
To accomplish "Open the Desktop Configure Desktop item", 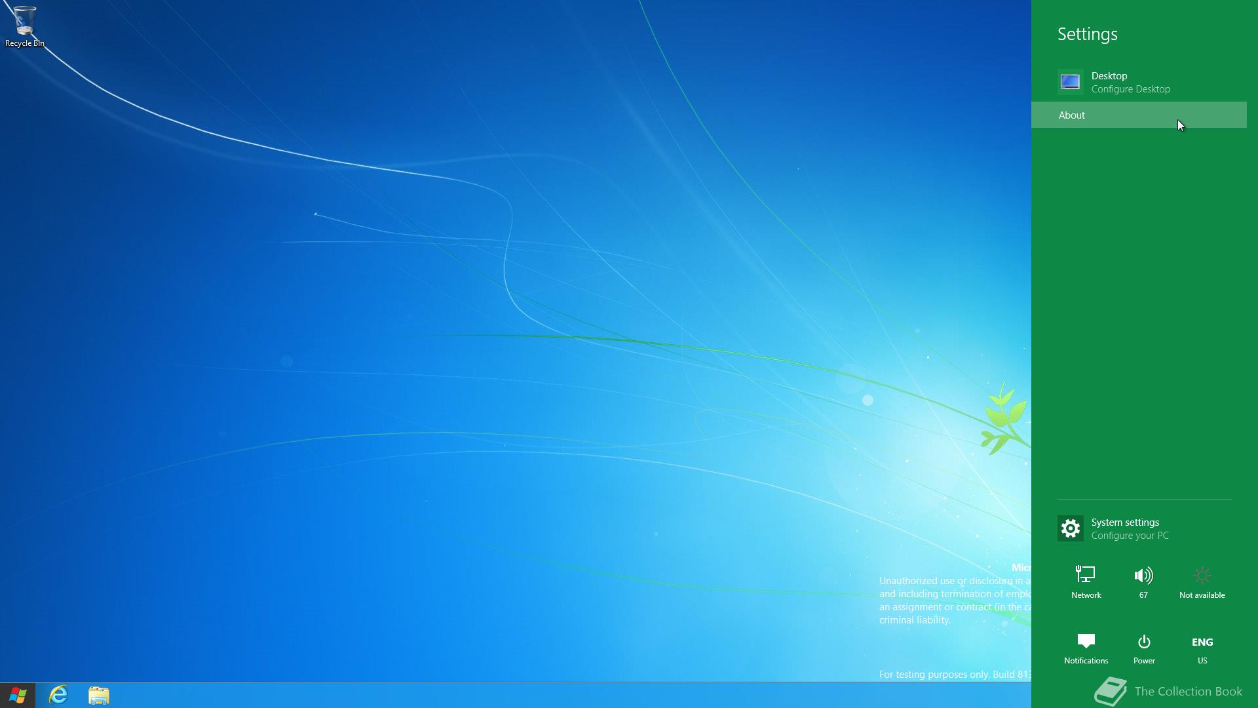I will pos(1130,82).
